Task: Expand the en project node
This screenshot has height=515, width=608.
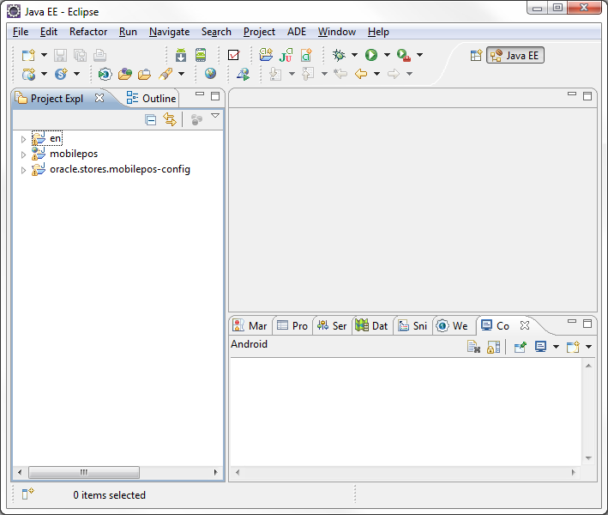Action: pyautogui.click(x=23, y=139)
